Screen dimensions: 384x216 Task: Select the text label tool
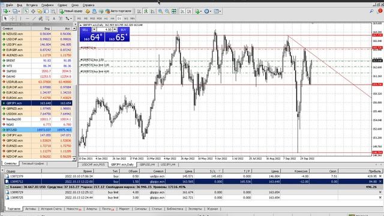point(61,19)
